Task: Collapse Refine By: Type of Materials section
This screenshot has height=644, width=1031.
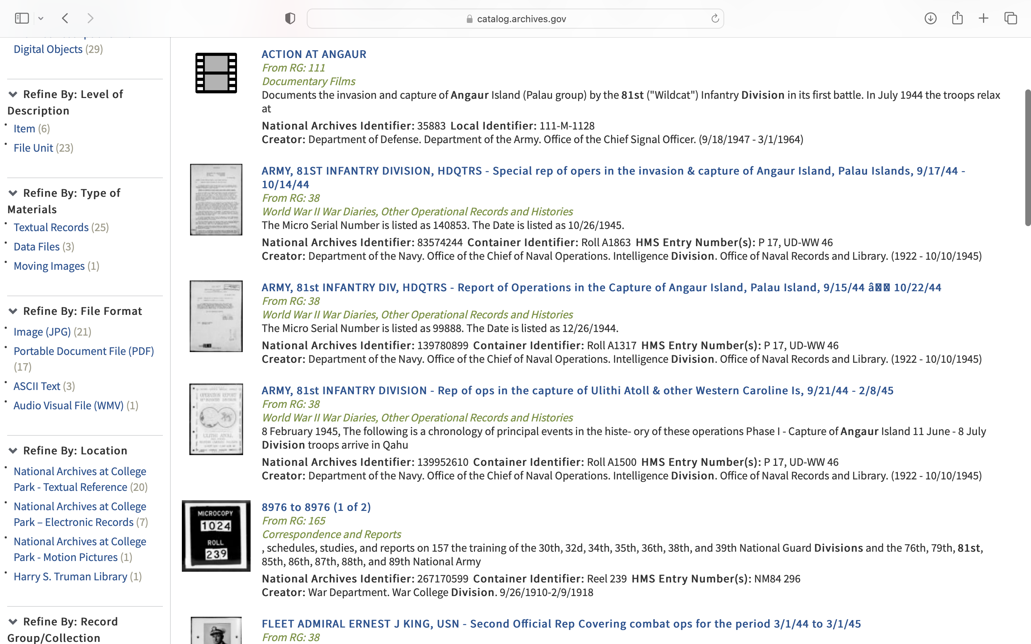Action: point(13,193)
